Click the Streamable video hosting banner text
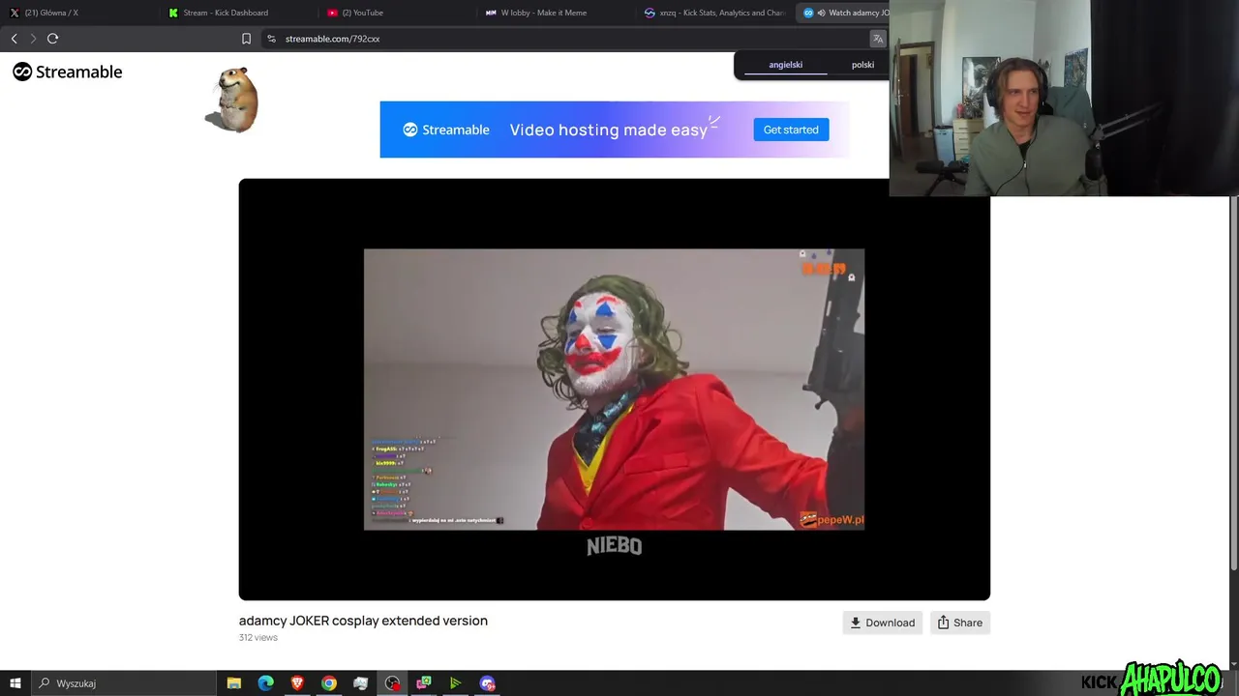The image size is (1239, 696). pos(609,130)
